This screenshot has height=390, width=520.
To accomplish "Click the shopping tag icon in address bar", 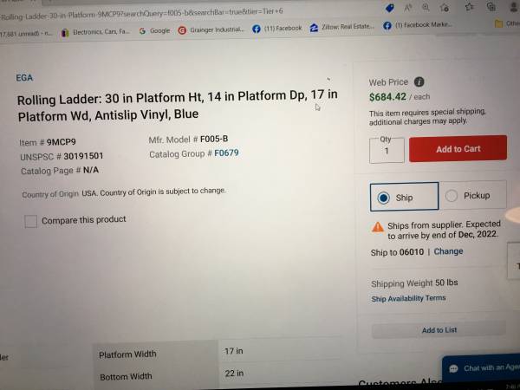I will [x=390, y=8].
